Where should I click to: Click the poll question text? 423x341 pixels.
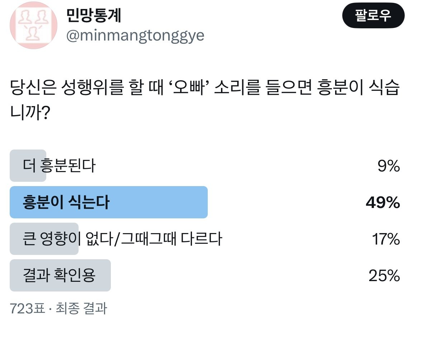[x=205, y=99]
